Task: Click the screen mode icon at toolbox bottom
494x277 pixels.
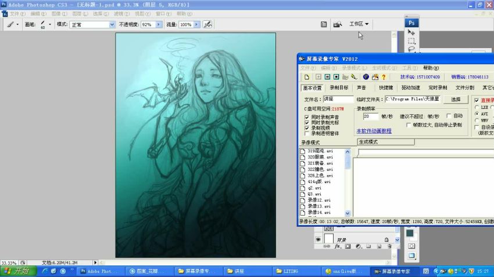Action: point(411,256)
